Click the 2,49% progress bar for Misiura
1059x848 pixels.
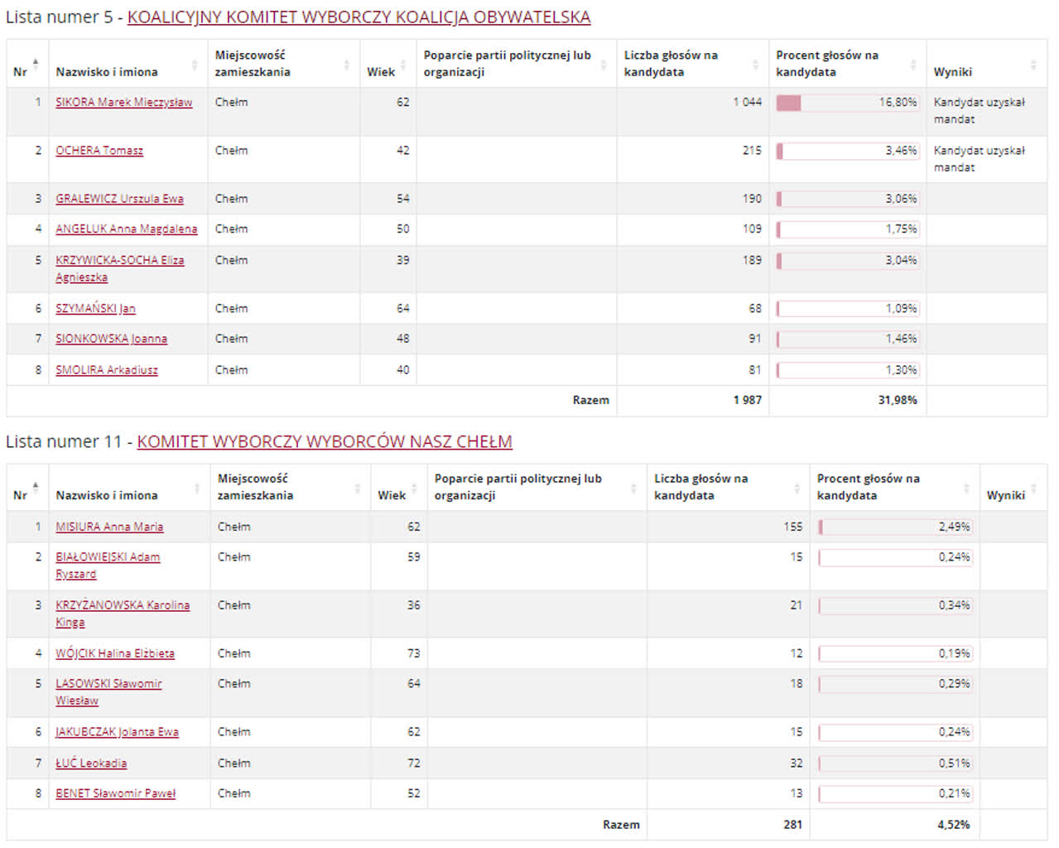click(894, 527)
